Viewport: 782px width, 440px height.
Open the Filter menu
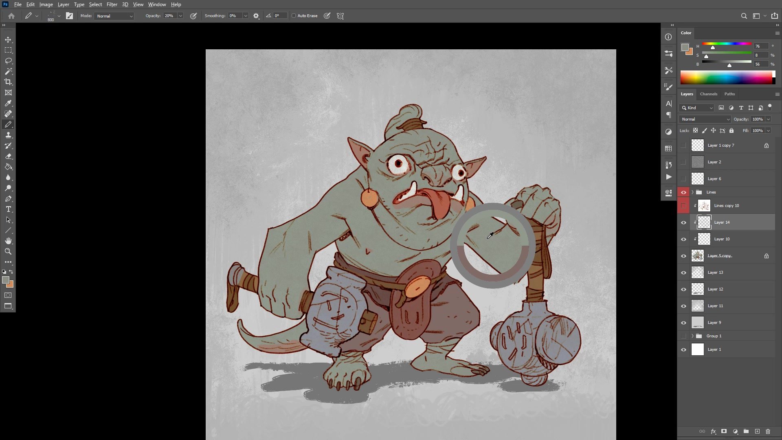[112, 4]
